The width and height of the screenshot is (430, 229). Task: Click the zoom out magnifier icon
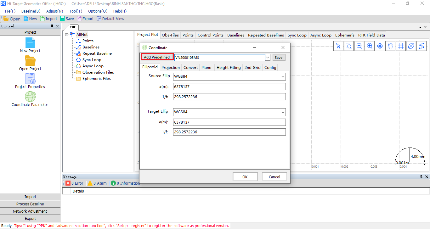(359, 46)
